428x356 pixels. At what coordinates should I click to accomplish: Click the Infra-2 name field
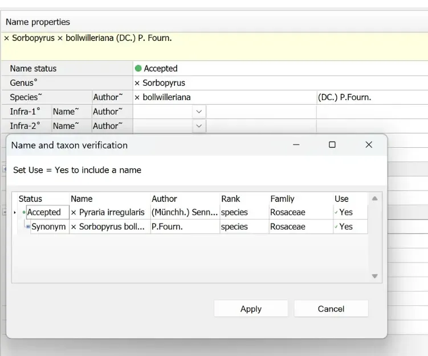[261, 126]
